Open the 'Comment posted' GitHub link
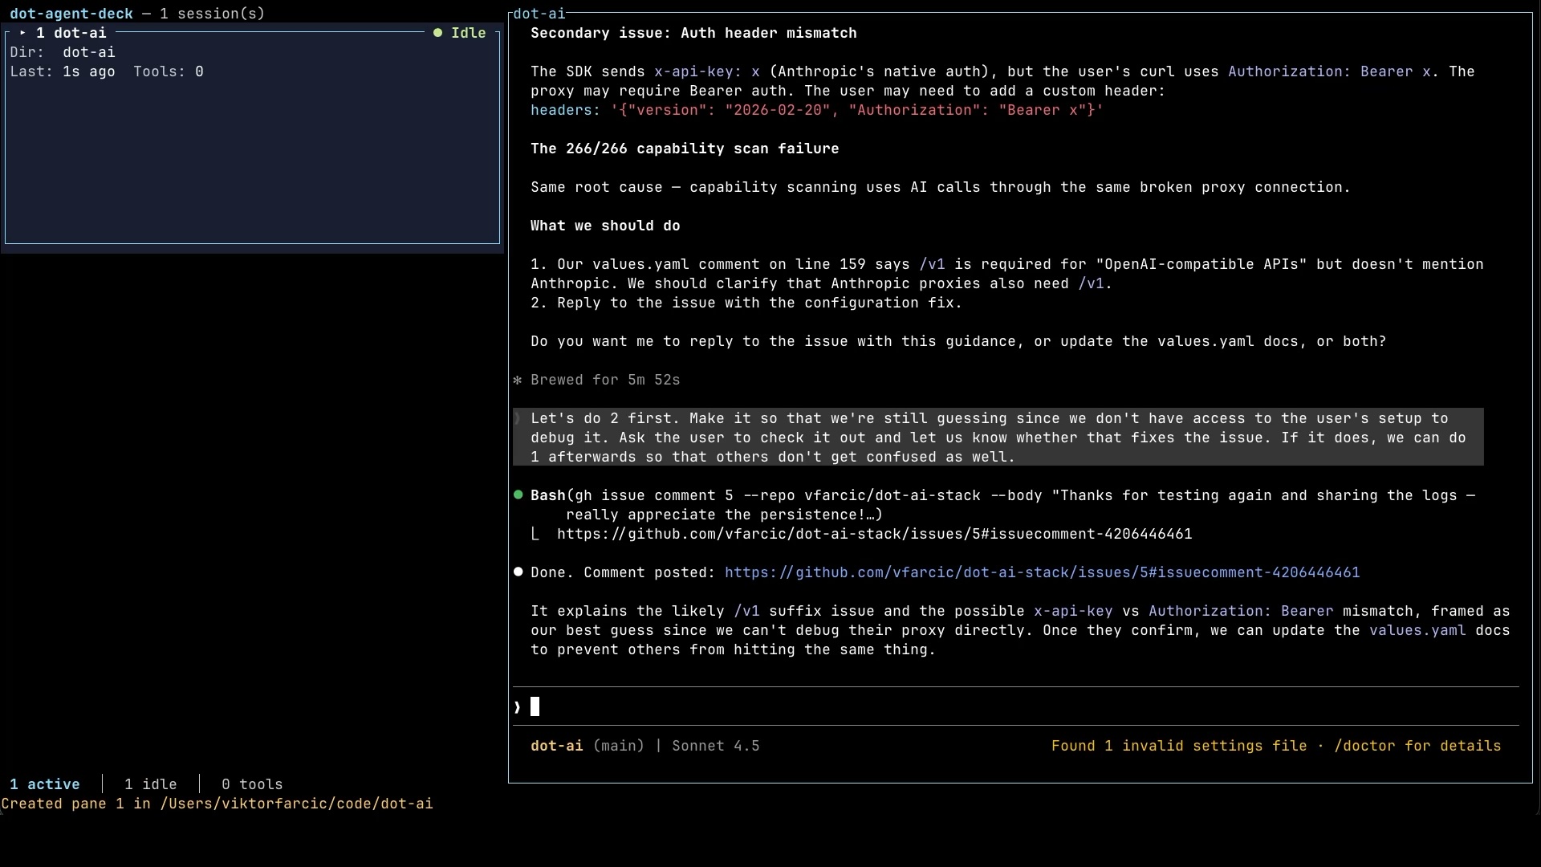The width and height of the screenshot is (1541, 867). pyautogui.click(x=1042, y=572)
